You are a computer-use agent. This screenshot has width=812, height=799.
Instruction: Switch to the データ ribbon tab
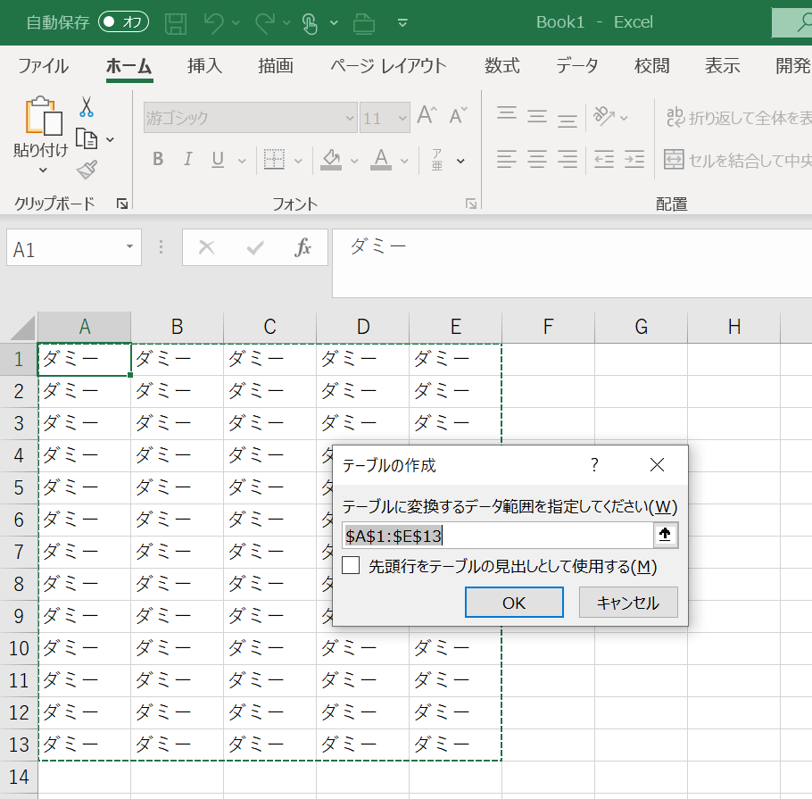click(576, 66)
